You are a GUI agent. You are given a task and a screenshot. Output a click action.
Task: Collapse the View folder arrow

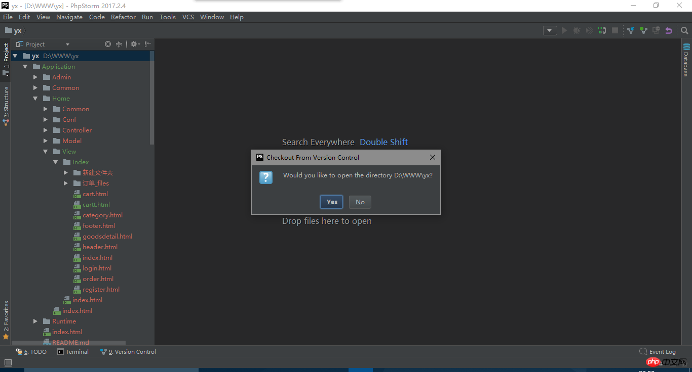tap(46, 152)
